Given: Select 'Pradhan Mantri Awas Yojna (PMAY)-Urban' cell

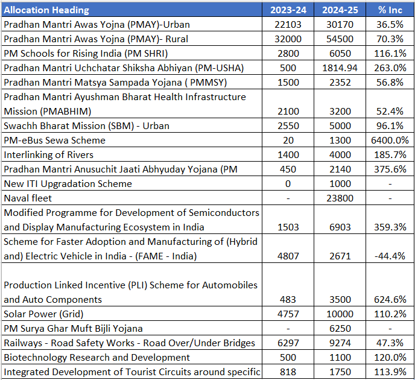Looking at the screenshot, I should coord(132,24).
